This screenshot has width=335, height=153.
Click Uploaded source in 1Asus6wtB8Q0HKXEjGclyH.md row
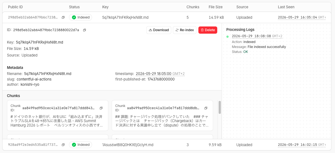(244, 145)
